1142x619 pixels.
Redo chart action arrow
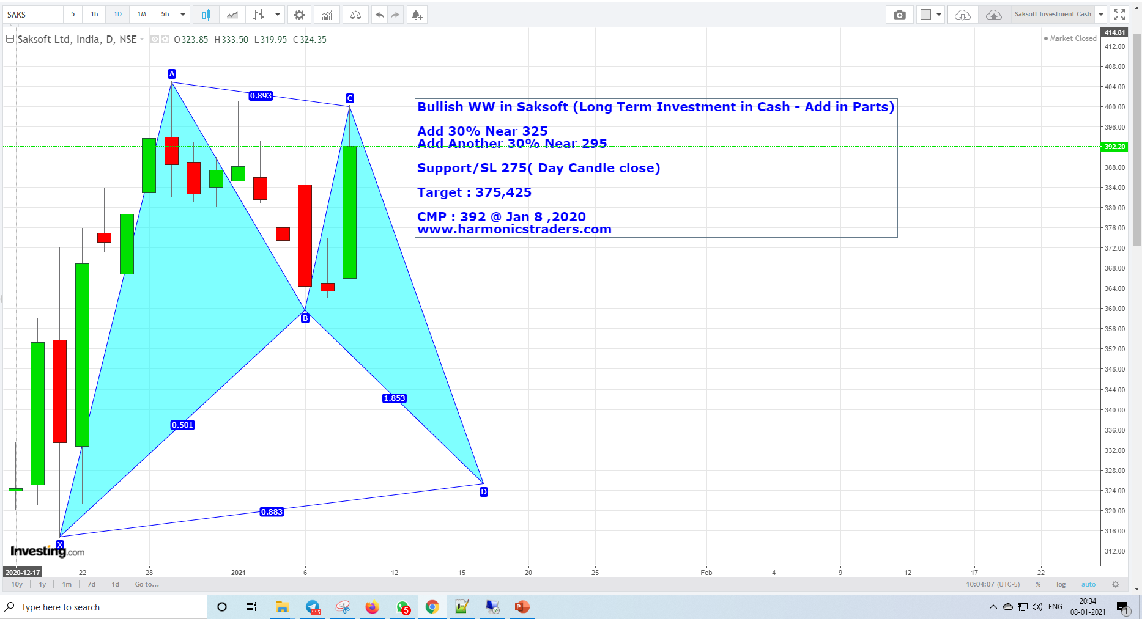pyautogui.click(x=396, y=15)
